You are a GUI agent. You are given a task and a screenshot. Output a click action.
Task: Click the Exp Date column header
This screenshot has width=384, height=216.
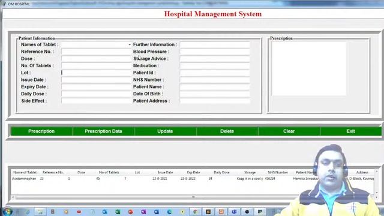click(193, 172)
